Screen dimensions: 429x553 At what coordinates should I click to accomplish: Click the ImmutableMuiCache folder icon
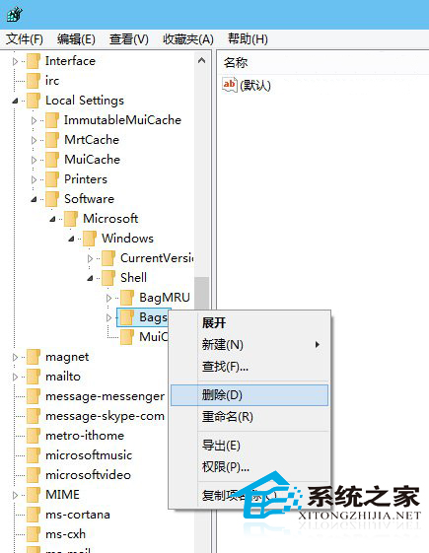click(x=52, y=120)
